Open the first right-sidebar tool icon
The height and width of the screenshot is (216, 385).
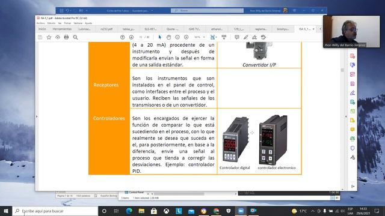click(x=353, y=56)
